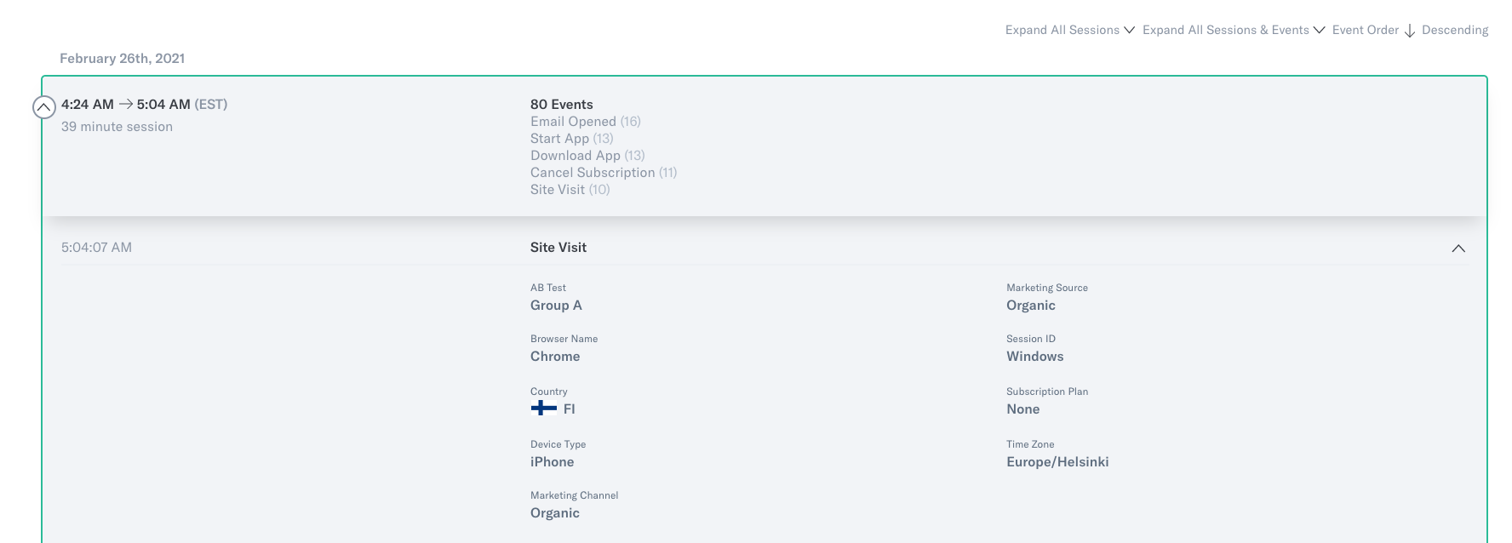Expand All Sessions dropdown
1512x543 pixels.
click(1069, 30)
